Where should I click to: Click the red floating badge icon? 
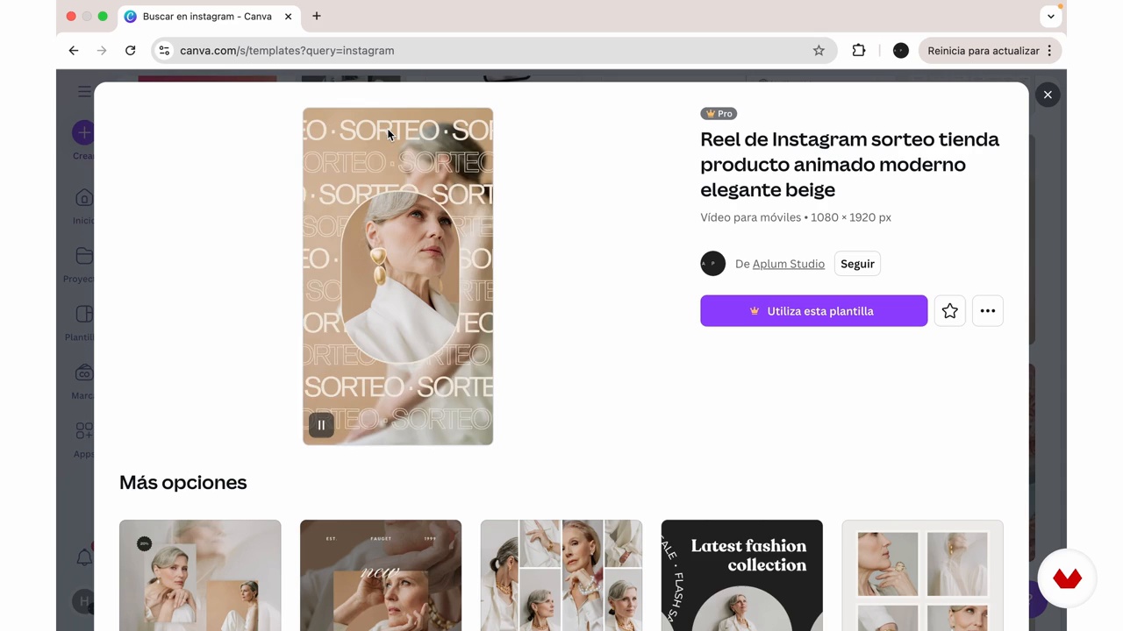[x=1067, y=578]
